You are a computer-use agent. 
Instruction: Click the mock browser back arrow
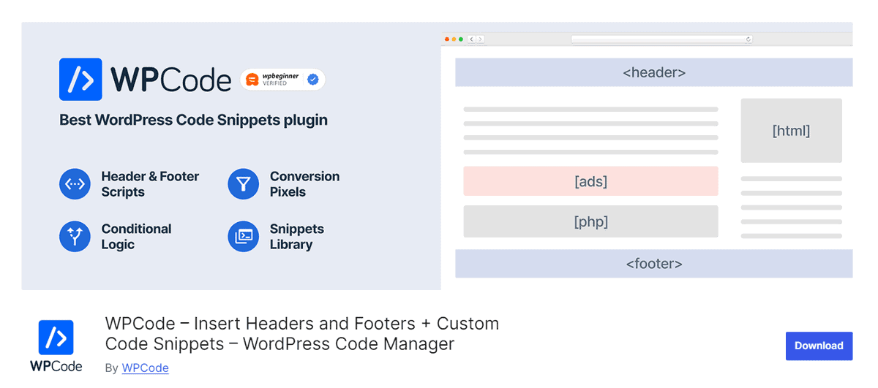tap(472, 39)
